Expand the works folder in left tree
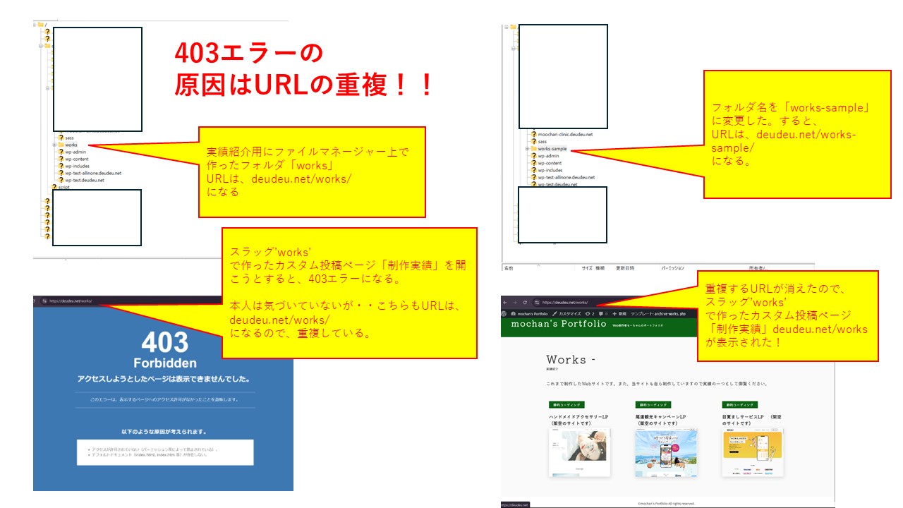903x508 pixels. coord(54,145)
